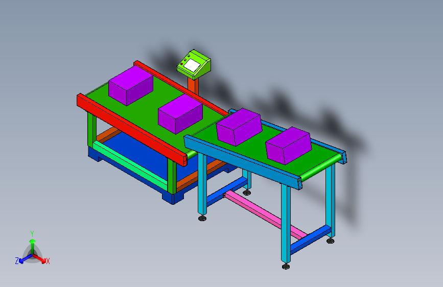Select the black foot under the front-most cyan leg
Screen dimensions: 443x287
click(x=286, y=266)
